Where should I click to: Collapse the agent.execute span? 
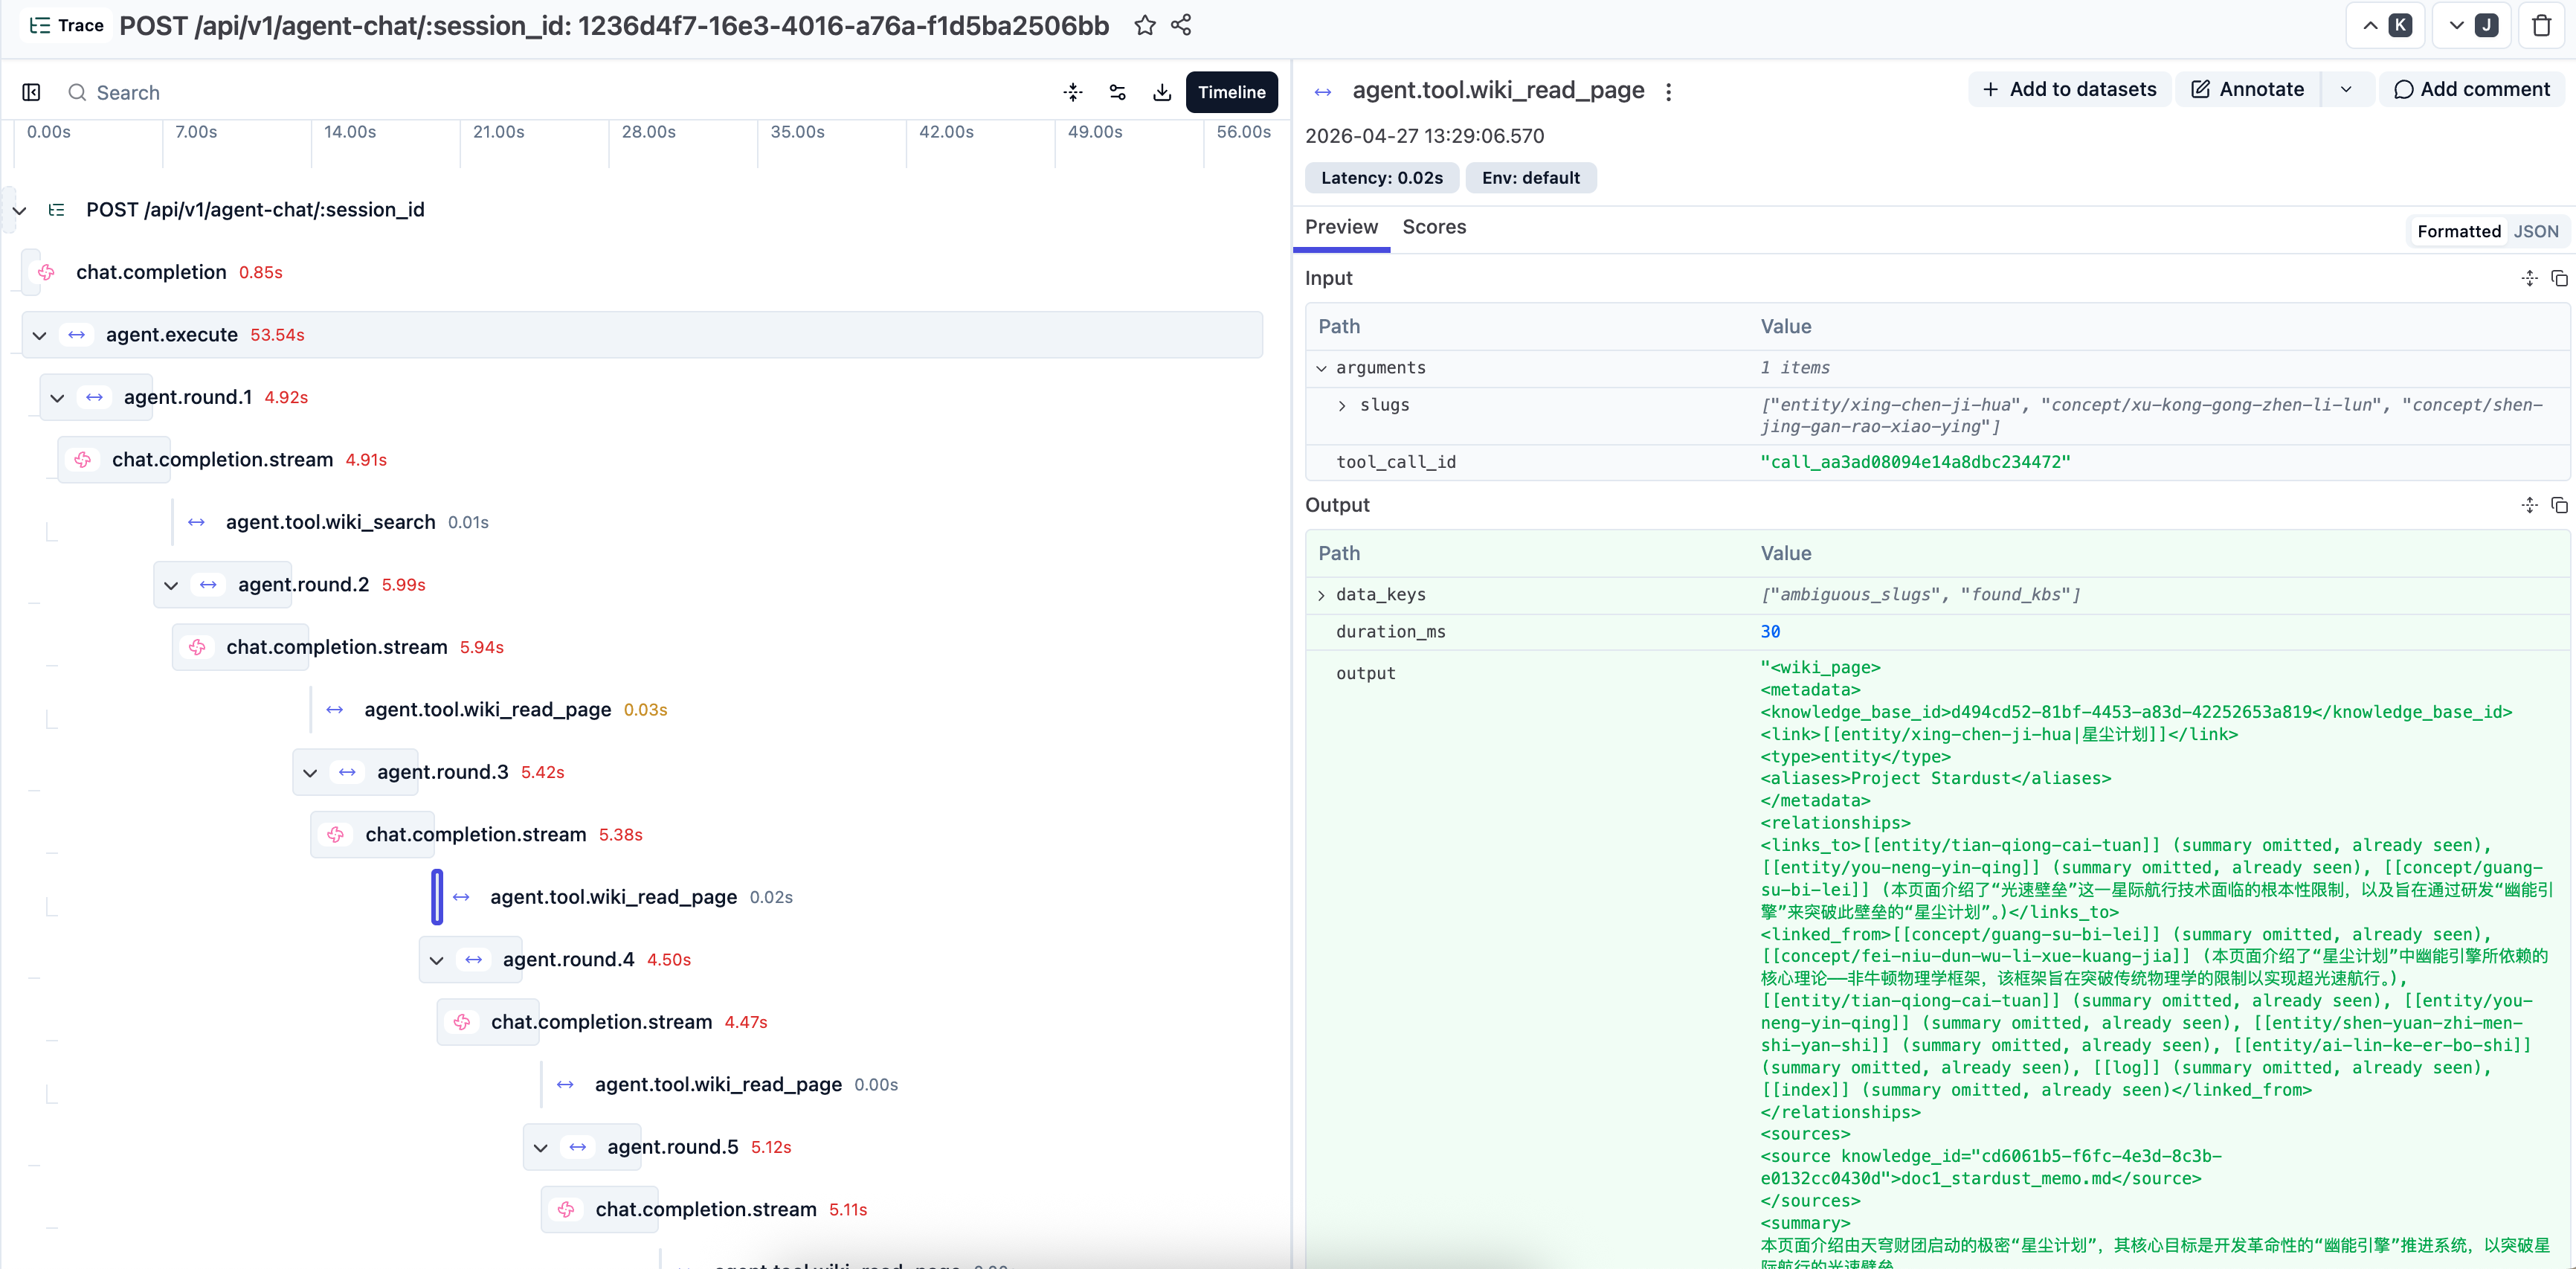(x=39, y=335)
